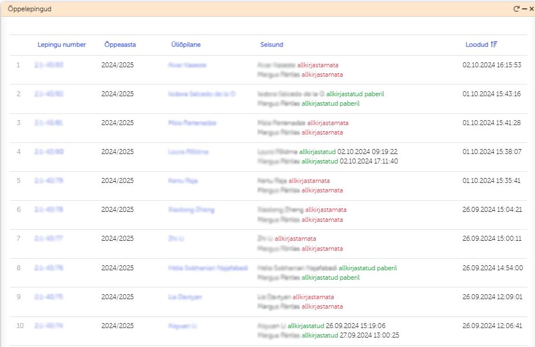Open student name link in row 10
Image resolution: width=535 pixels, height=347 pixels.
tap(183, 326)
